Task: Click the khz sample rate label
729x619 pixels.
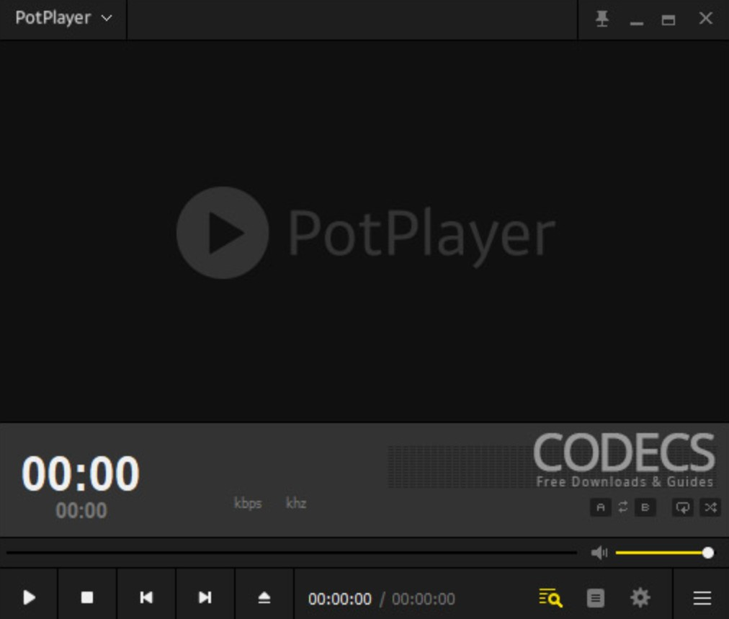Action: point(295,503)
